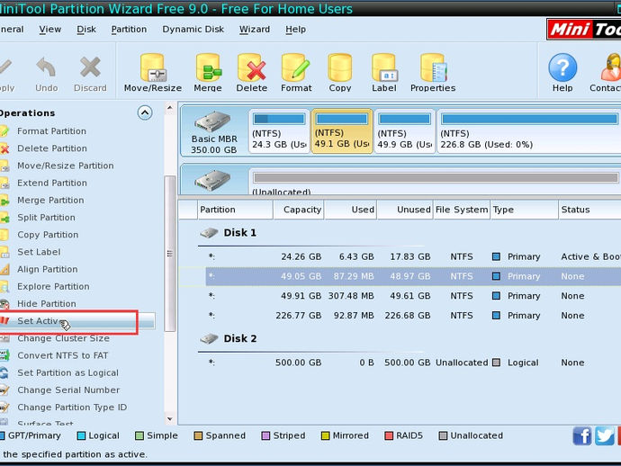The width and height of the screenshot is (621, 466).
Task: Choose Set Partition as Logical operation
Action: [x=67, y=373]
